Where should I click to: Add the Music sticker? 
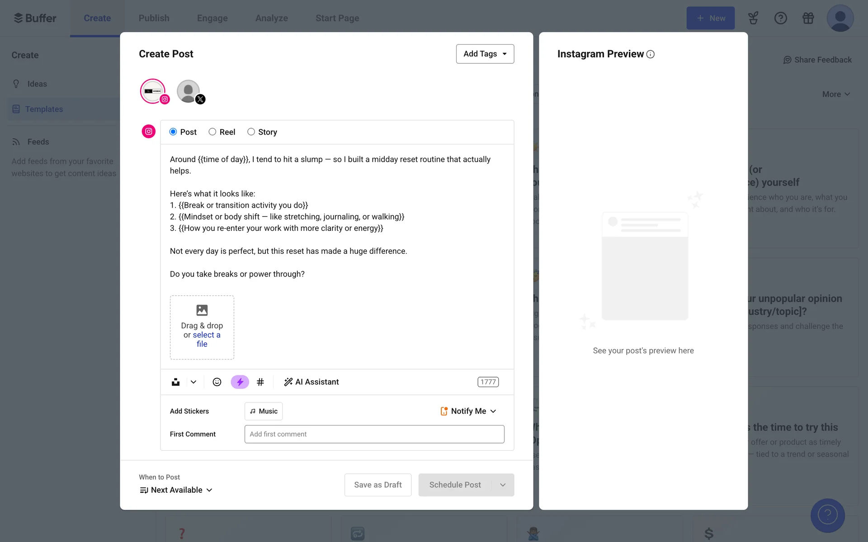coord(264,411)
